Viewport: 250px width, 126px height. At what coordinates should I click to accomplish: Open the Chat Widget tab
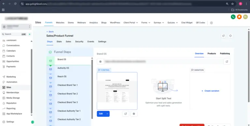pyautogui.click(x=187, y=23)
